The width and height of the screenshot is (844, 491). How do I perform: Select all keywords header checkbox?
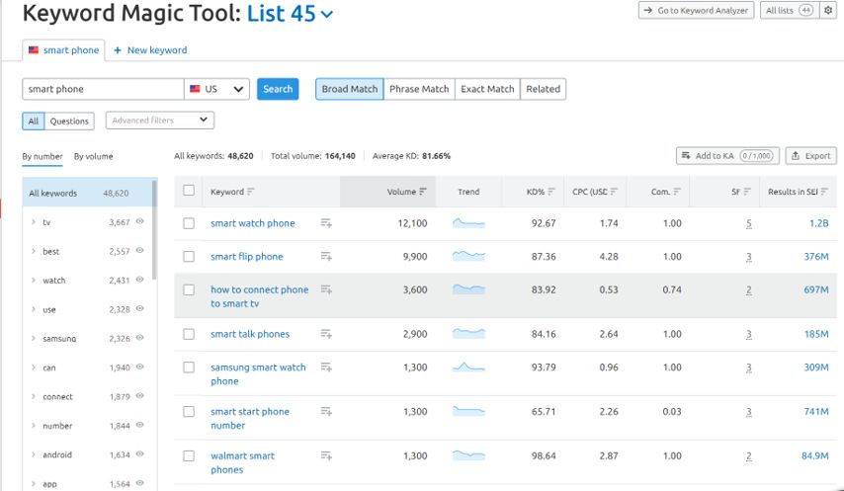[189, 192]
